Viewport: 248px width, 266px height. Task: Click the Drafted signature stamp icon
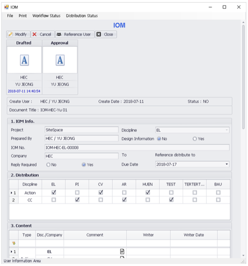24,60
